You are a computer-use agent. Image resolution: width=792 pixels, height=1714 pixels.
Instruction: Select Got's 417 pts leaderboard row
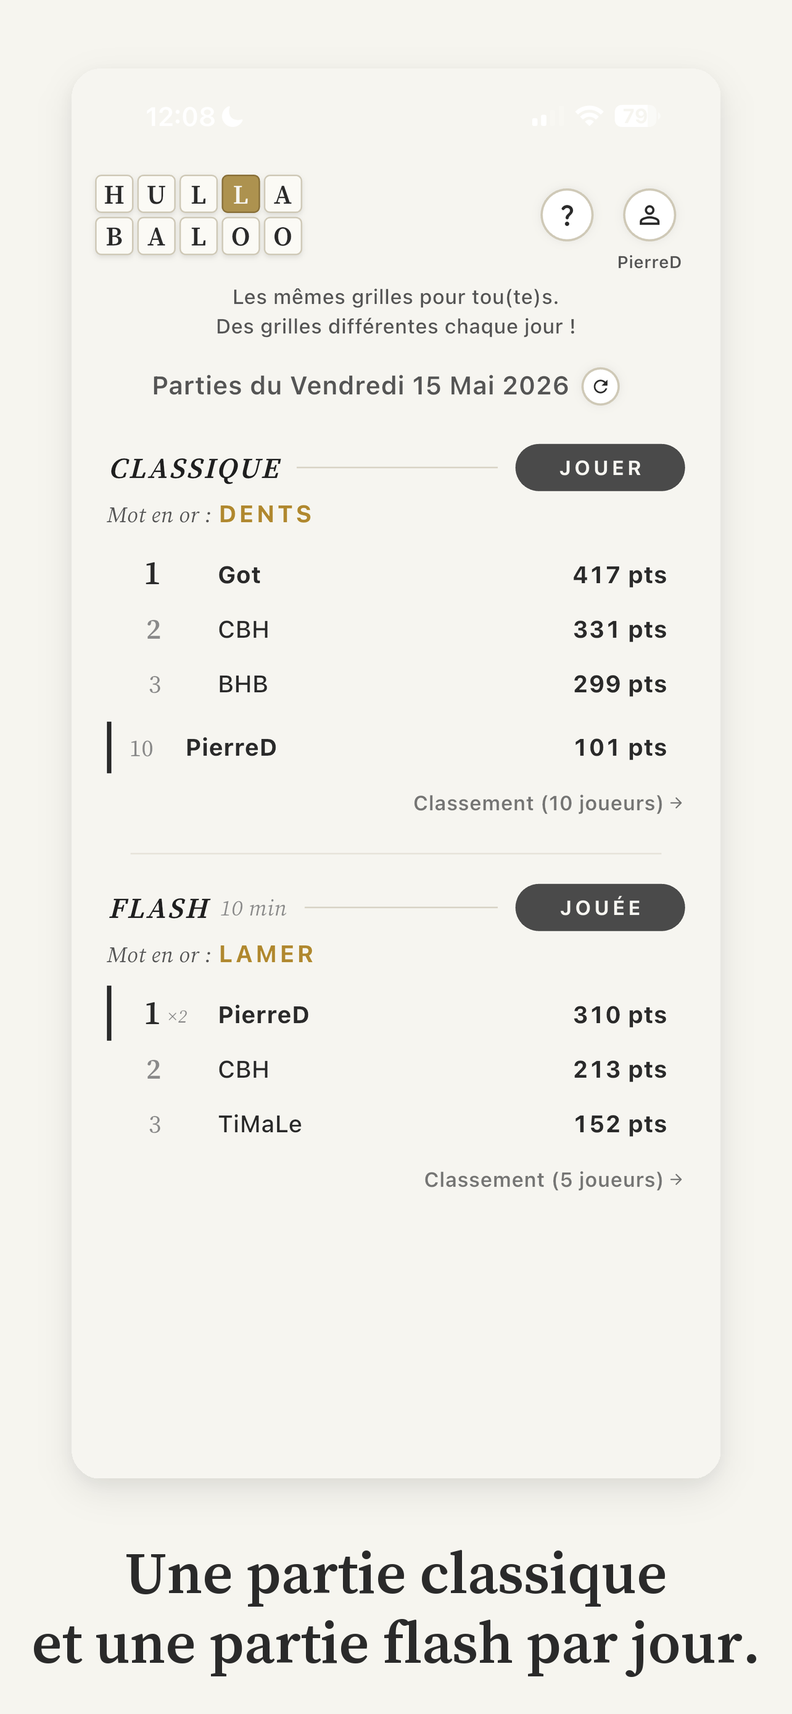pos(395,574)
